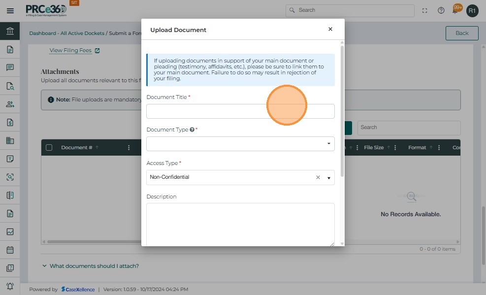Click the notifications bell icon
Image resolution: width=486 pixels, height=295 pixels.
pos(456,10)
